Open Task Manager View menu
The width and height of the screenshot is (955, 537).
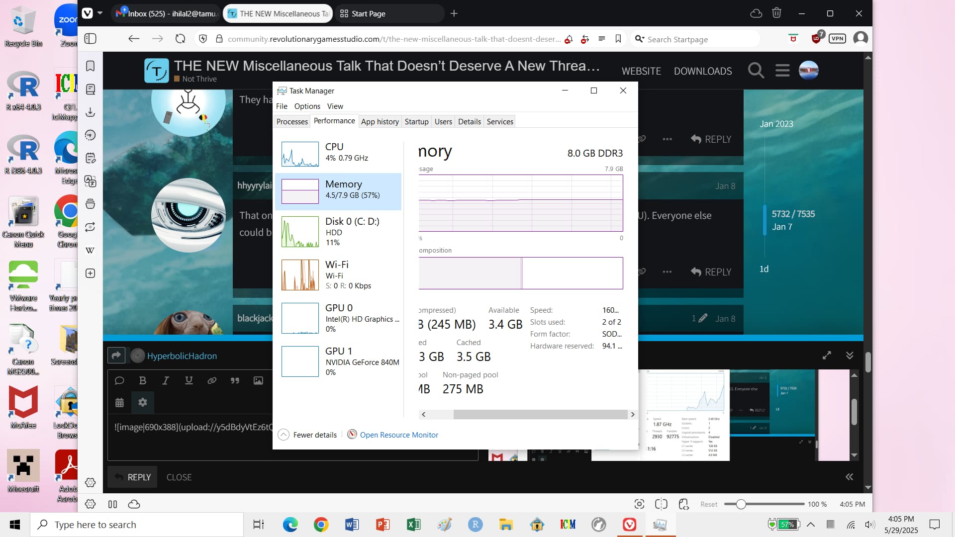point(335,106)
